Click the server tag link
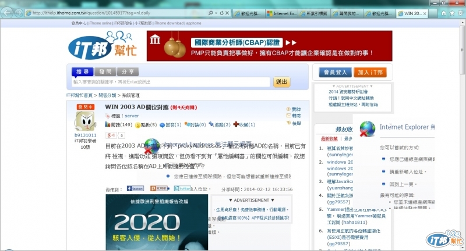This screenshot has width=466, height=251. click(x=132, y=116)
